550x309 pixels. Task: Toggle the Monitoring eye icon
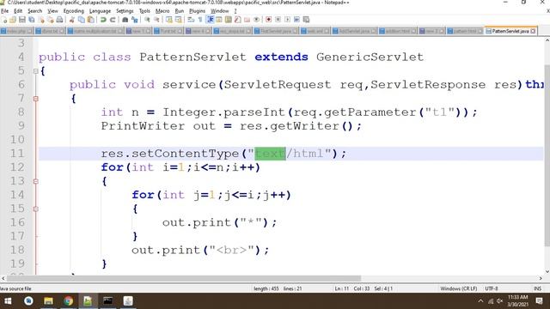256,20
